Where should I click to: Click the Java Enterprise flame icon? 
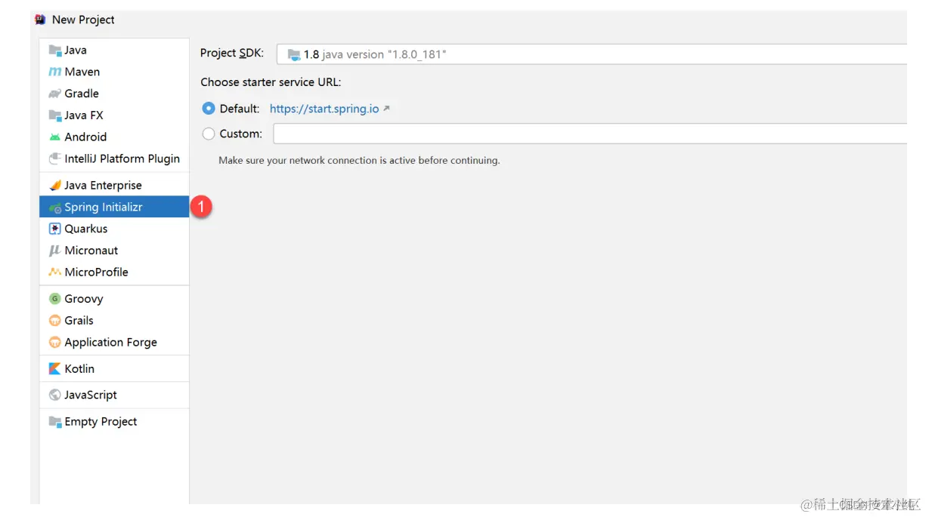[54, 185]
